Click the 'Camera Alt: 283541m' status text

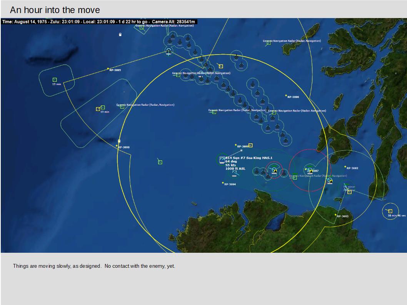(173, 22)
